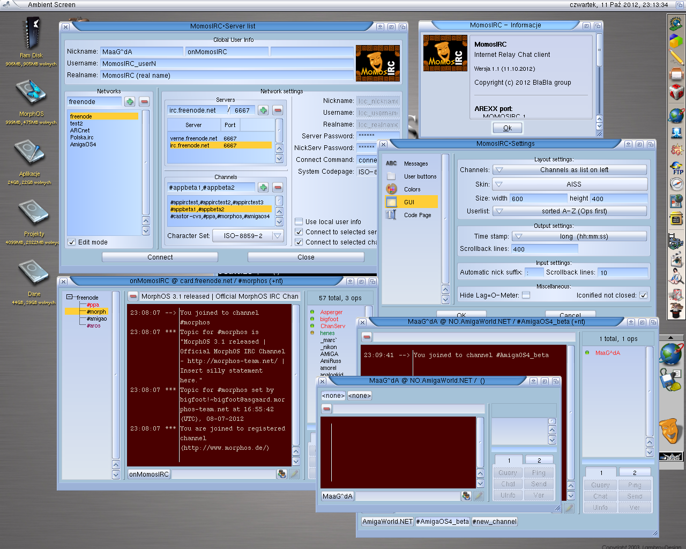The width and height of the screenshot is (686, 549).
Task: Toggle Connect to selected channels checkbox
Action: click(x=299, y=242)
